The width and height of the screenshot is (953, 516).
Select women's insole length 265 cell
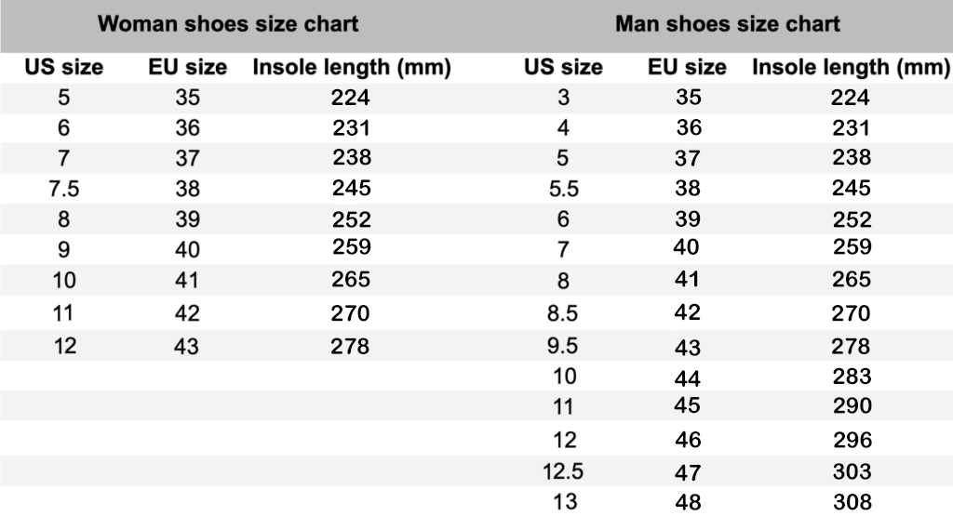351,279
